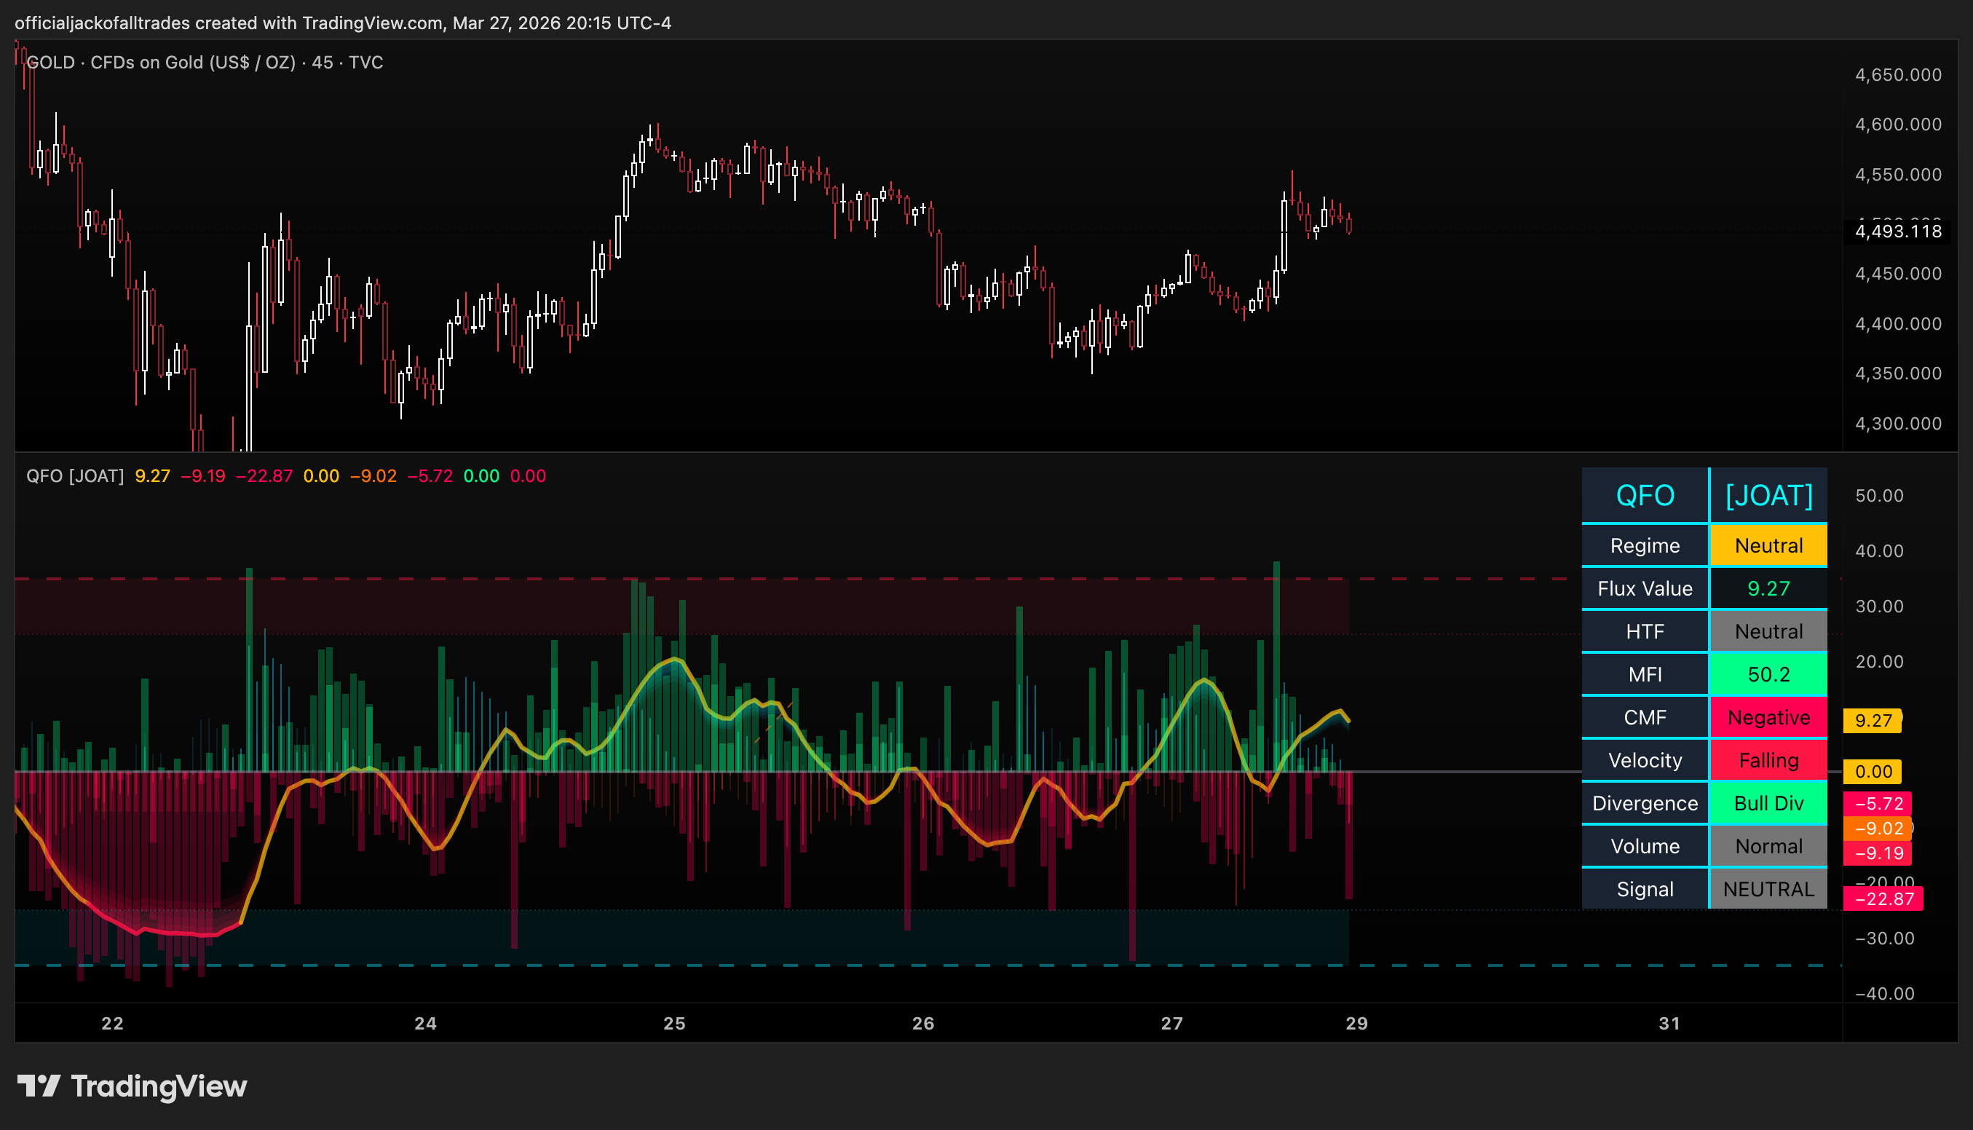The image size is (1973, 1130).
Task: Click the −5.72 value in the legend
Action: pyautogui.click(x=430, y=475)
